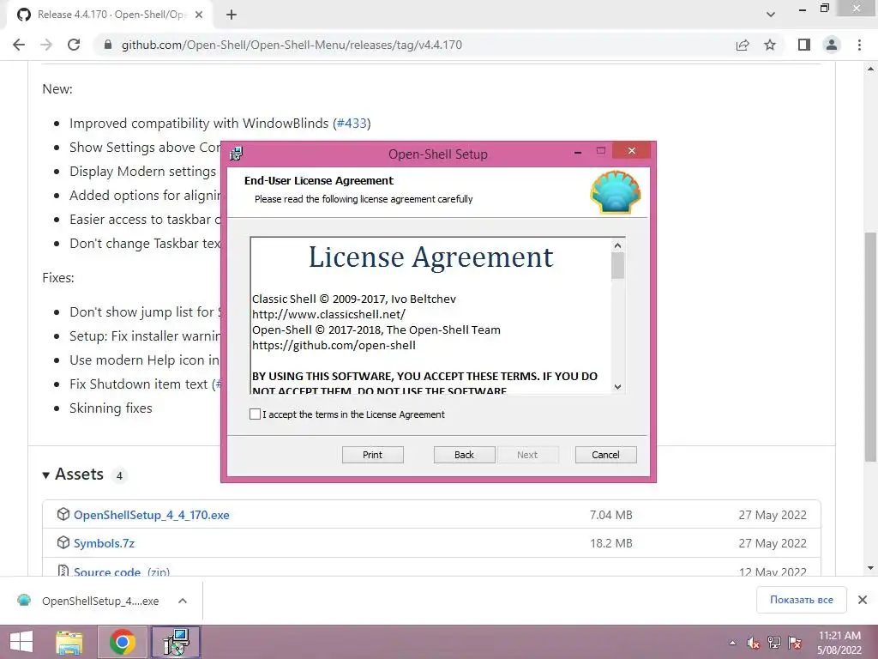Image resolution: width=878 pixels, height=659 pixels.
Task: Click the Open-Shell installer taskbar icon
Action: 176,642
